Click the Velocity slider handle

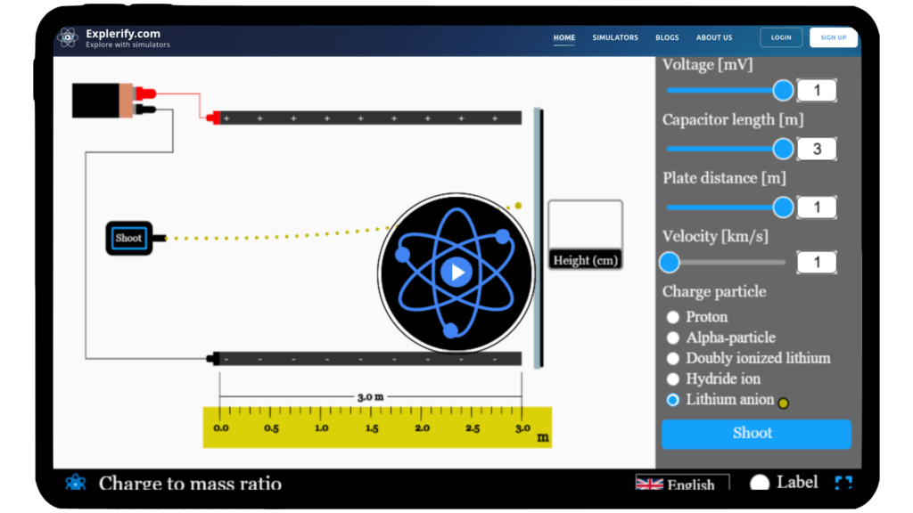[670, 262]
